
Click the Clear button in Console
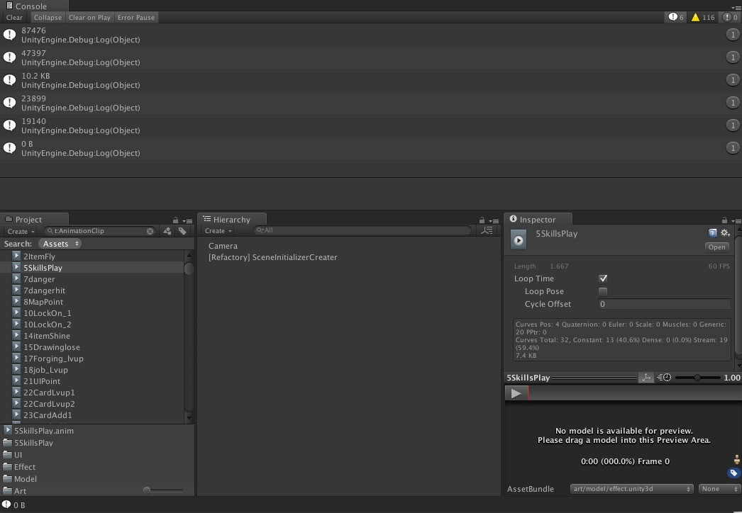14,17
